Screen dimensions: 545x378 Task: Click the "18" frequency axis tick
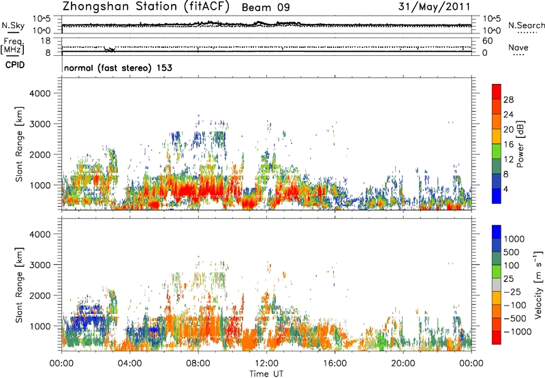pos(46,41)
